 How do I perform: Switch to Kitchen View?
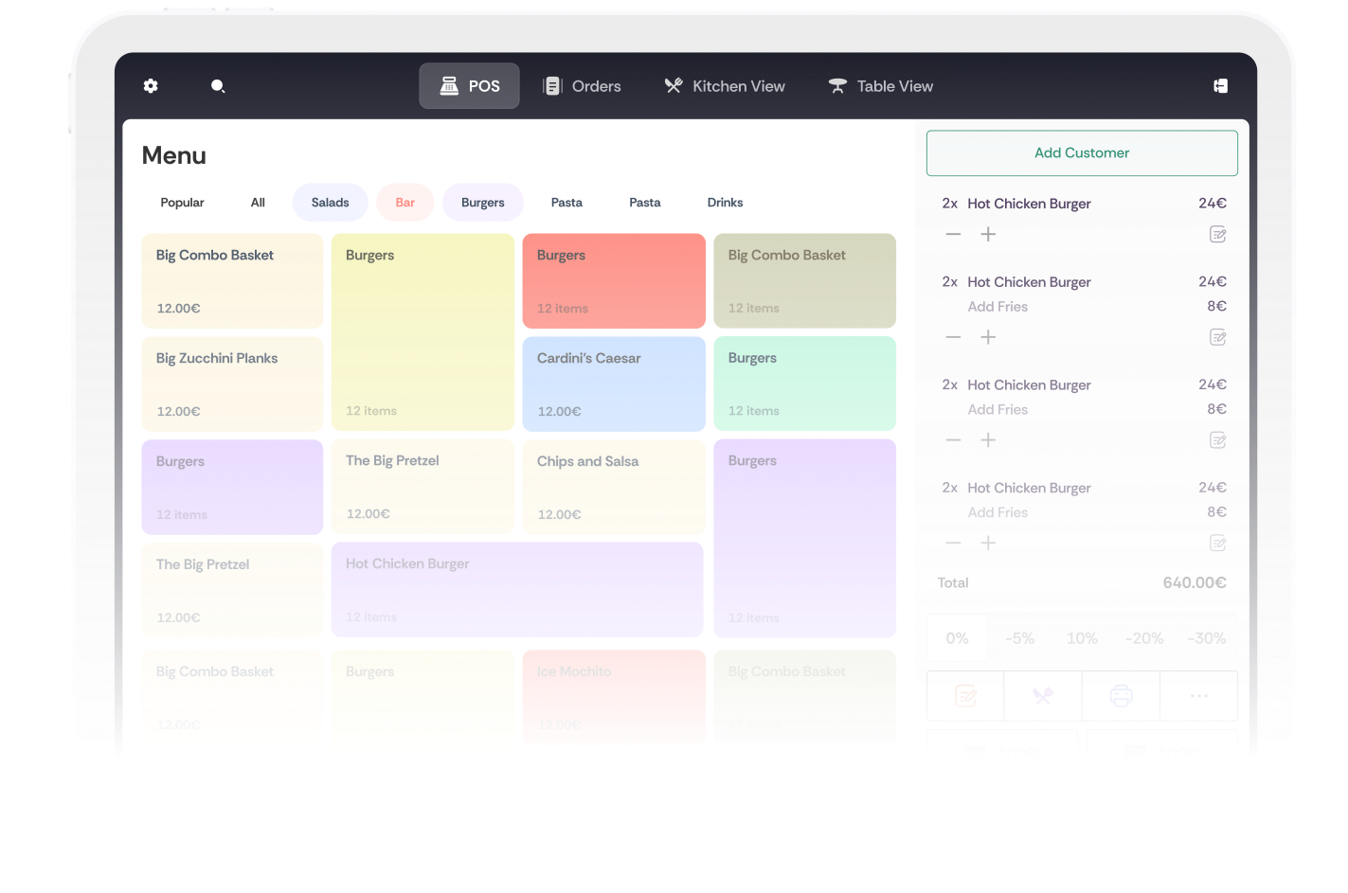725,86
